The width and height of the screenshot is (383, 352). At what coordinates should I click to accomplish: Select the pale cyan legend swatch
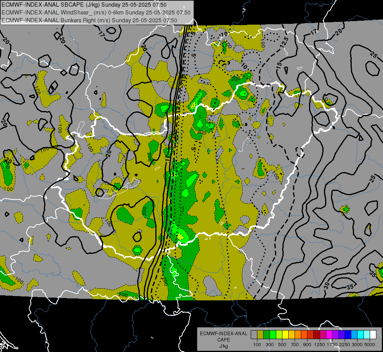367,335
